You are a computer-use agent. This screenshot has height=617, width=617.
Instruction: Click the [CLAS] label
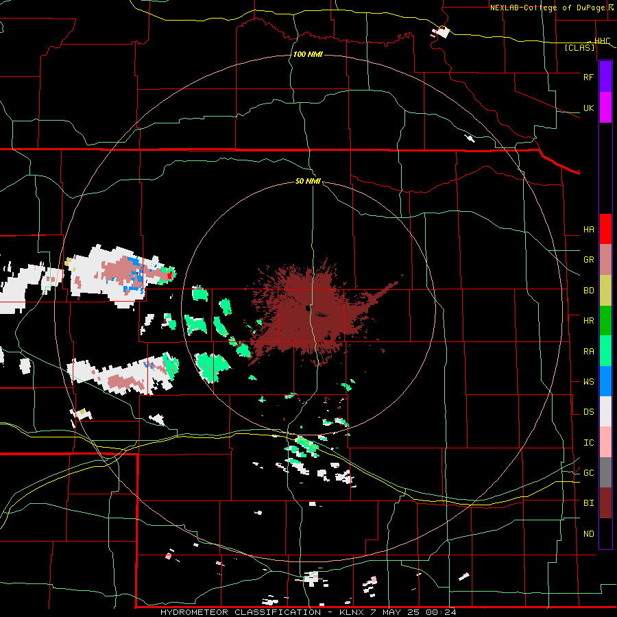point(579,47)
